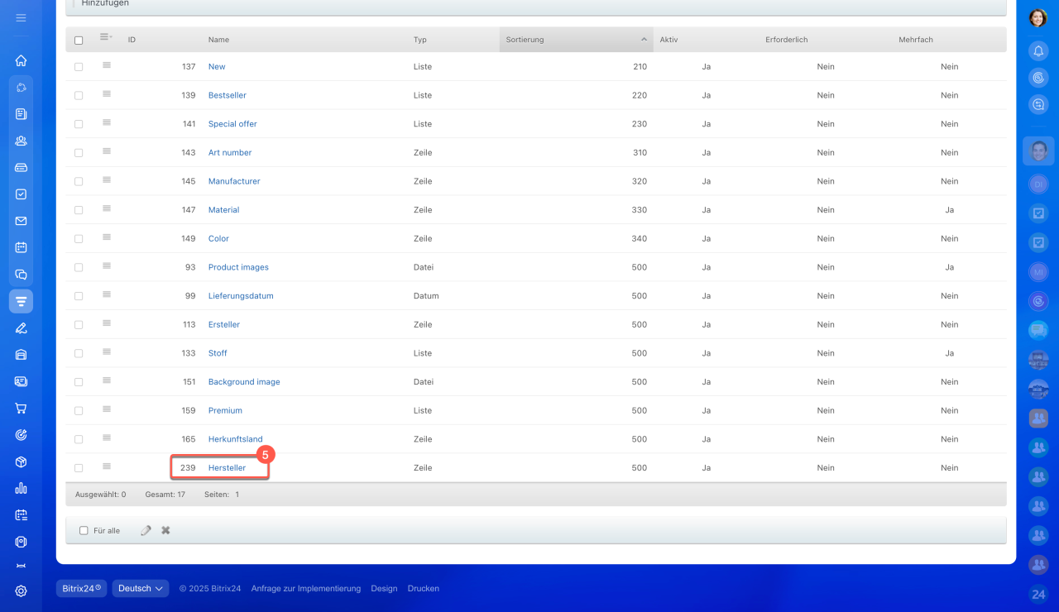The image size is (1059, 612).
Task: Open the Calendar icon in the left sidebar
Action: pos(21,247)
